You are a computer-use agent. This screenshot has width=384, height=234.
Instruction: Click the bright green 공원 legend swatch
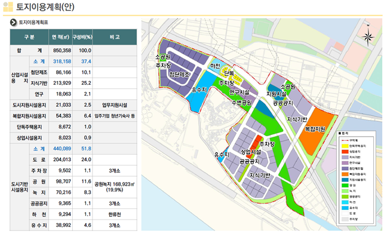click(x=345, y=185)
